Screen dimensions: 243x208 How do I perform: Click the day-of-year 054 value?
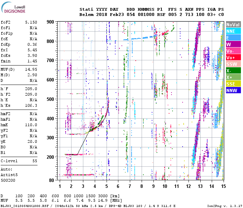(131, 15)
